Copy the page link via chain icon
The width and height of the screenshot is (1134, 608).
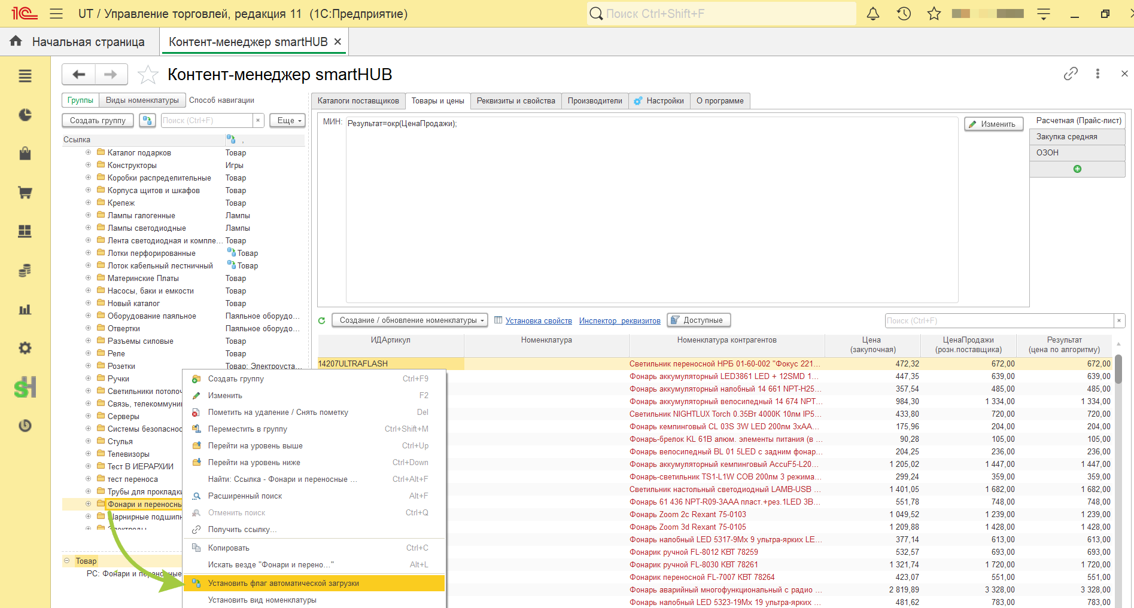point(1071,74)
